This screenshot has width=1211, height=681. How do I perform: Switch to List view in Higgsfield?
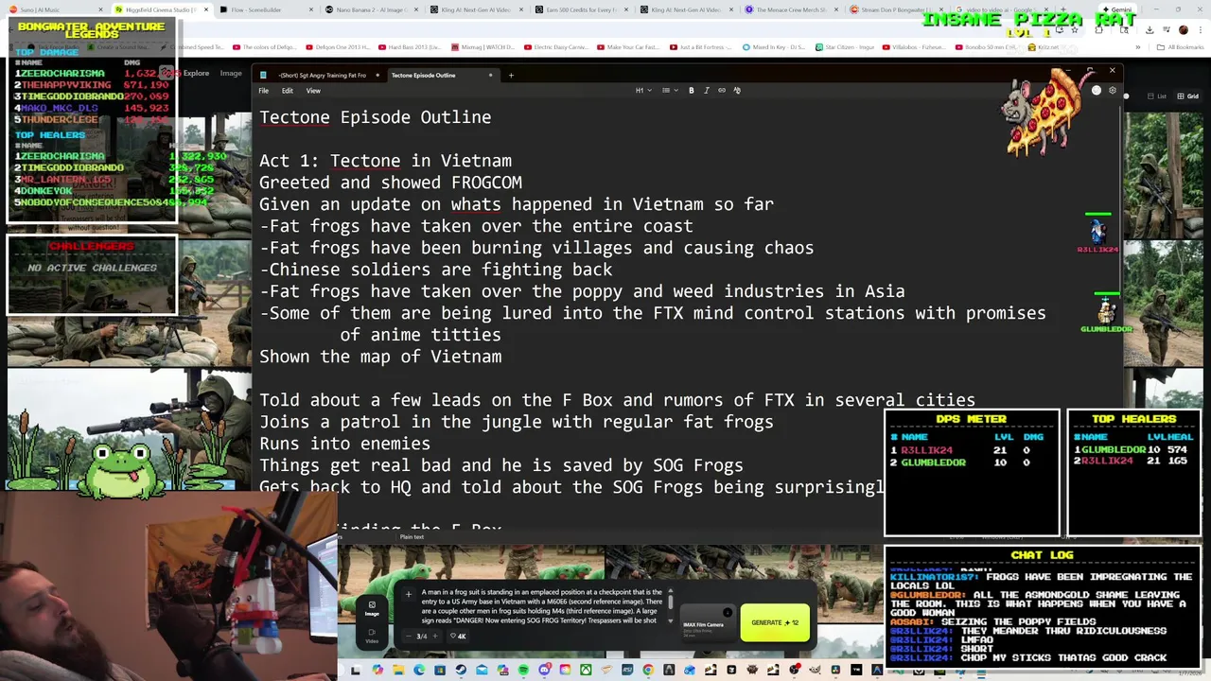[1156, 96]
